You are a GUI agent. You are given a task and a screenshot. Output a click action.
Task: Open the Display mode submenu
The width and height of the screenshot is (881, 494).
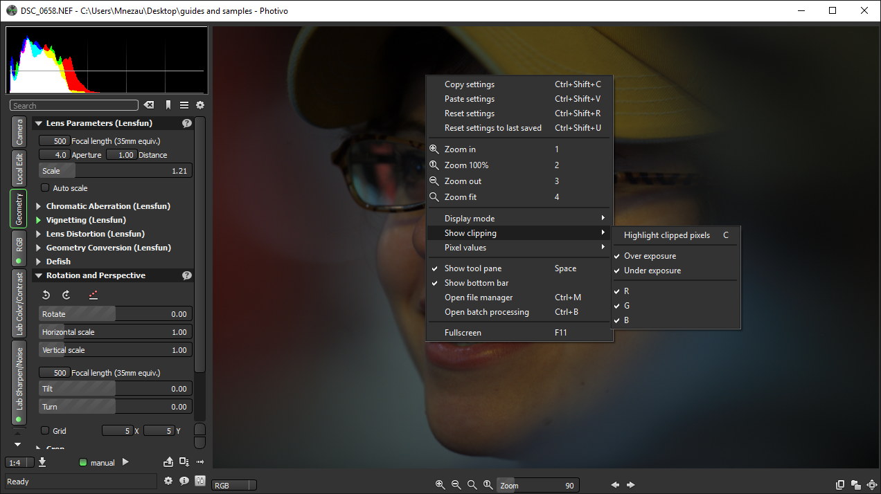click(471, 218)
